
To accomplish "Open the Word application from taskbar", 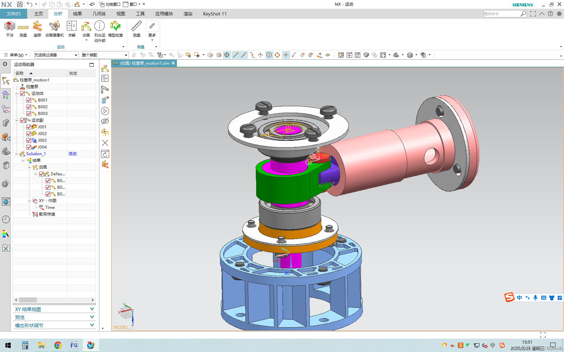I will click(74, 345).
